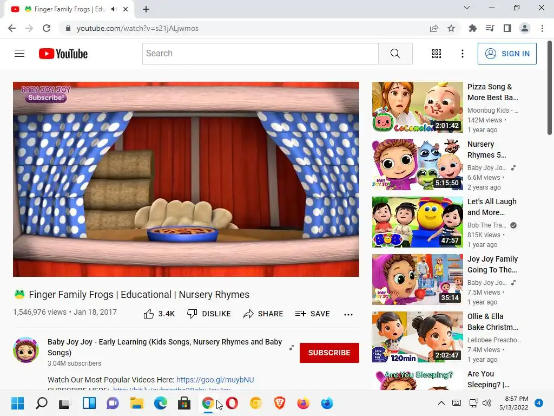This screenshot has width=554, height=416.
Task: Open the goo.gl/muybNU link
Action: point(215,380)
